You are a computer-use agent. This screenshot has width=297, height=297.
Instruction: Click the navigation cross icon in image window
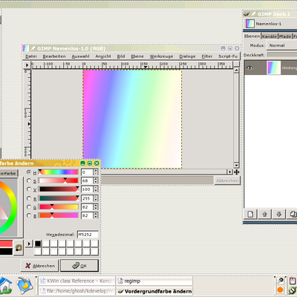236,172
